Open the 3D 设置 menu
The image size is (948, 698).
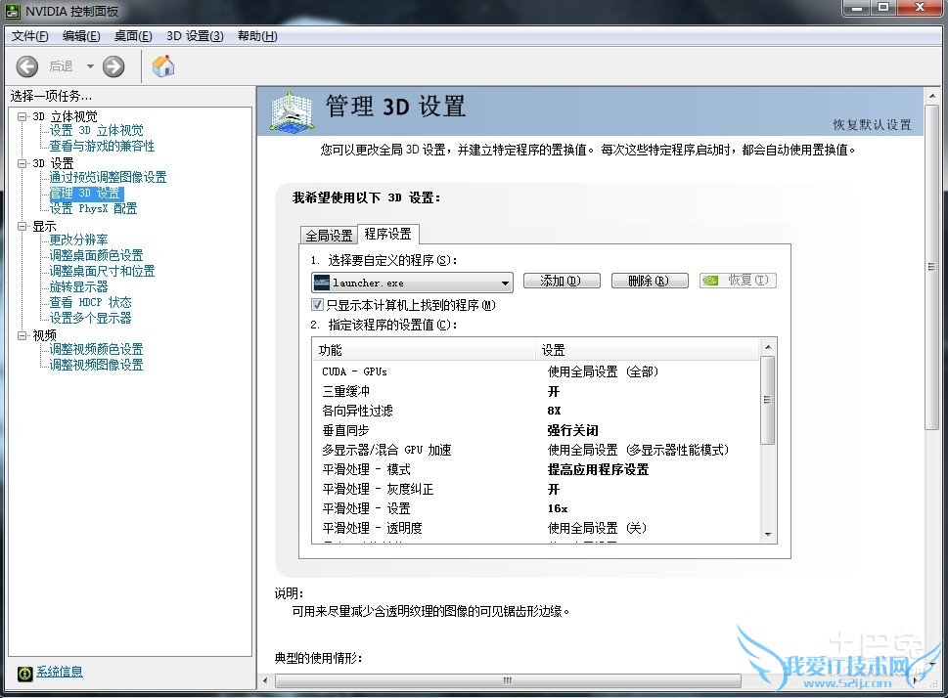(195, 36)
